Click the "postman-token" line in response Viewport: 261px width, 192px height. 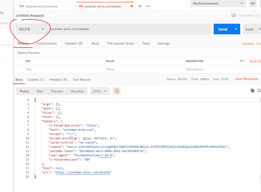tap(97, 151)
